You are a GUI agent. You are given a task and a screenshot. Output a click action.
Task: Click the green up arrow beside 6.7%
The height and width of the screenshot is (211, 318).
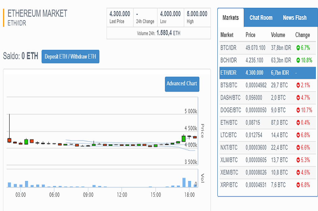click(298, 48)
